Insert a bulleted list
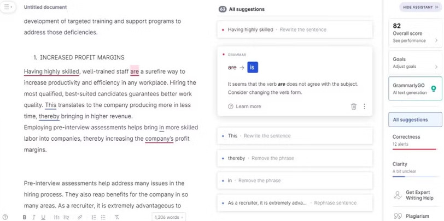This screenshot has width=444, height=221. tap(103, 217)
